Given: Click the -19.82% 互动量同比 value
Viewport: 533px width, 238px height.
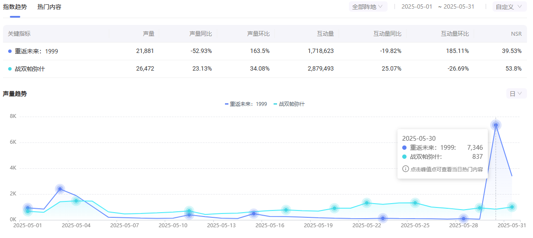Looking at the screenshot, I should coord(391,51).
